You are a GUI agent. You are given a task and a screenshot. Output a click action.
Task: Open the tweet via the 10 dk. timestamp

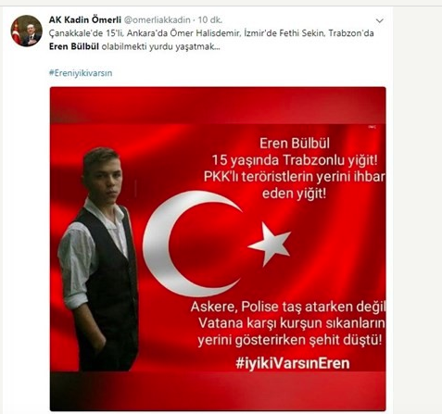pos(210,19)
